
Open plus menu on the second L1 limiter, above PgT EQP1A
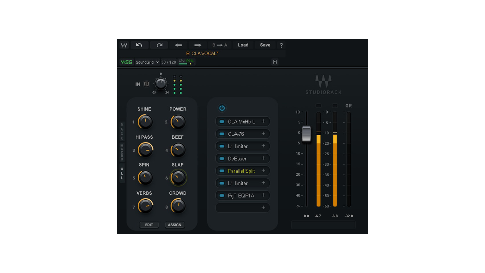263,183
